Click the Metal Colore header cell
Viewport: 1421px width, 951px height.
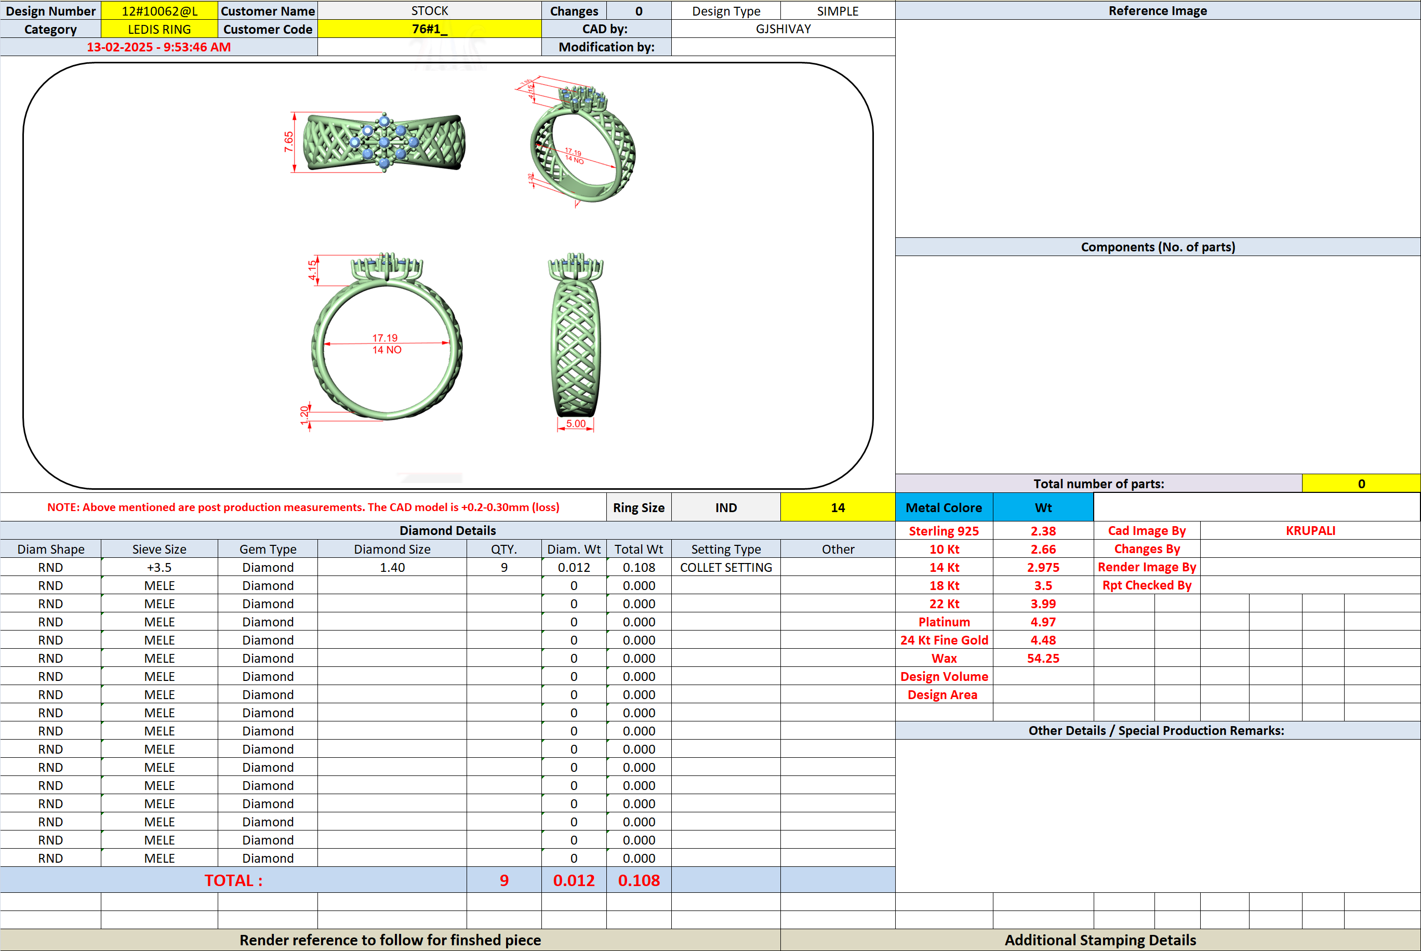944,507
